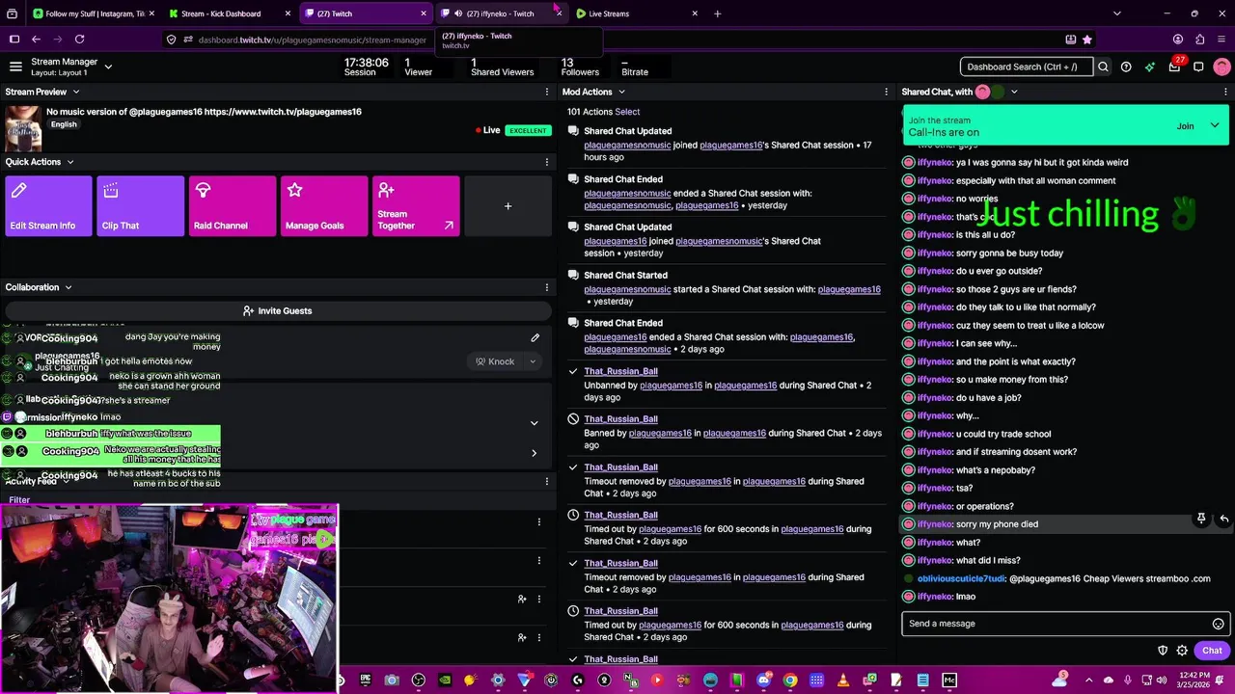Open Stream Together quick action
Viewport: 1235px width, 694px height.
click(x=416, y=205)
